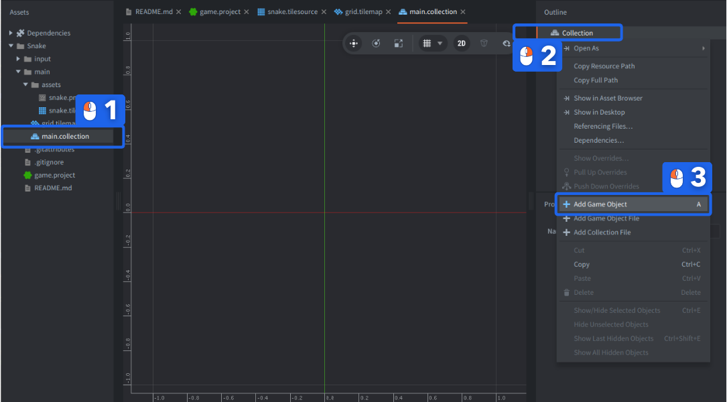Select main.collection in the Assets tree
Viewport: 727px width, 402px height.
pyautogui.click(x=64, y=137)
